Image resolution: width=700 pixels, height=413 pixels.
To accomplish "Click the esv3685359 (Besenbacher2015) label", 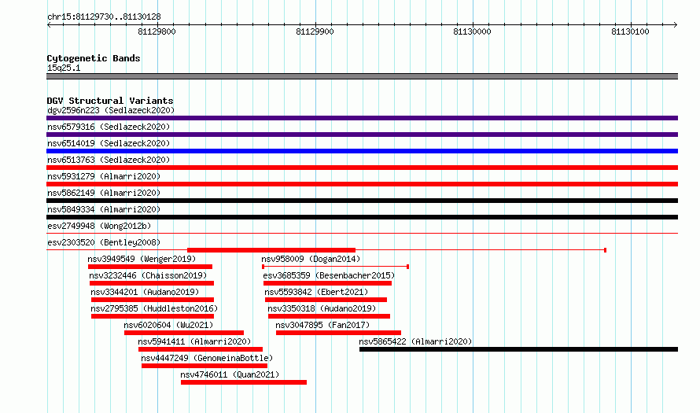I will pos(329,275).
